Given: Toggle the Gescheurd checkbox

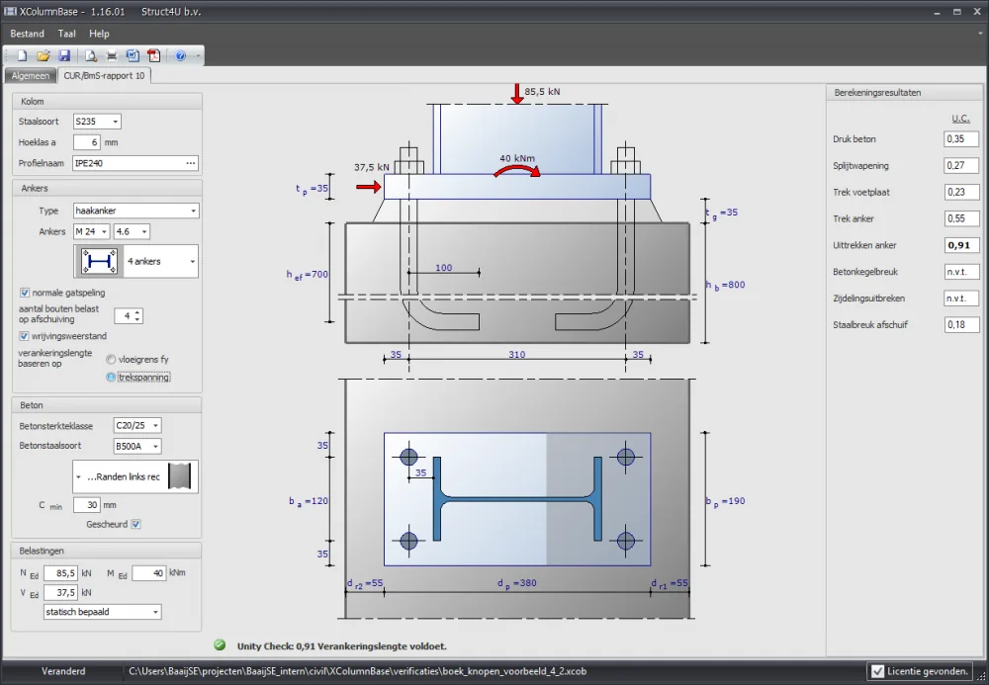Looking at the screenshot, I should tap(136, 524).
